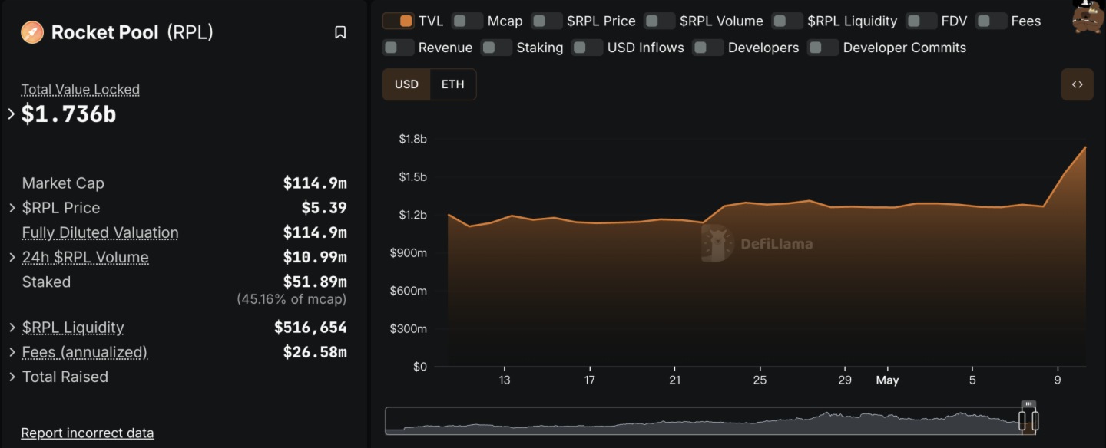Expand the Total Value Locked breakdown
1106x448 pixels.
(12, 114)
